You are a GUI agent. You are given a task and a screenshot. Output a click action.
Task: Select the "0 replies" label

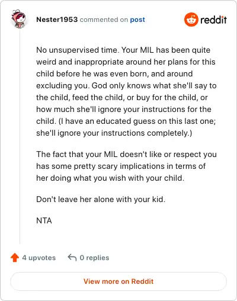coord(94,258)
